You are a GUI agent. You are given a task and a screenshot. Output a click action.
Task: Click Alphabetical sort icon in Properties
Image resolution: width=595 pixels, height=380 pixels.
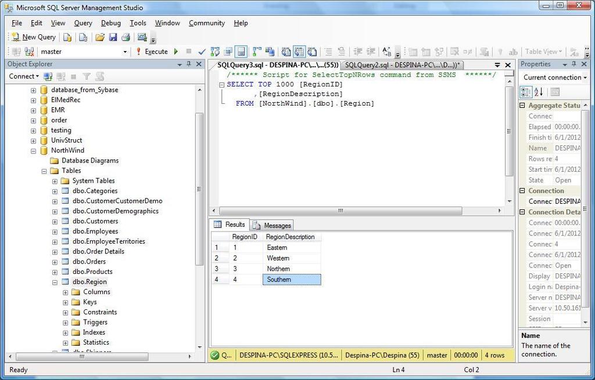(539, 92)
